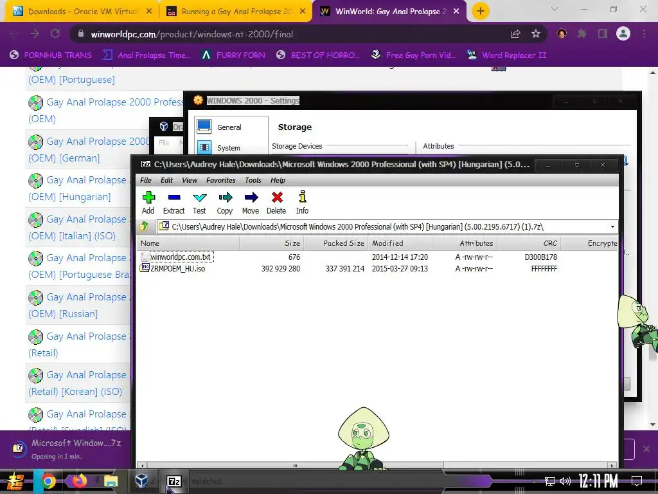Screen dimensions: 658x494
Task: Open the Start button on taskbar
Action: click(x=15, y=481)
